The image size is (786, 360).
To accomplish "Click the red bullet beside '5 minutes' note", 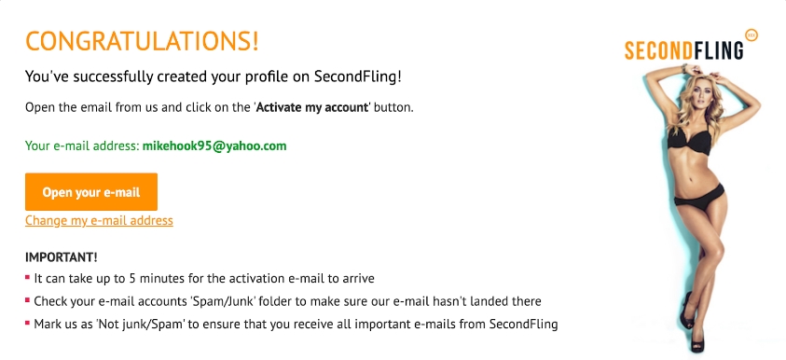I will pos(28,277).
